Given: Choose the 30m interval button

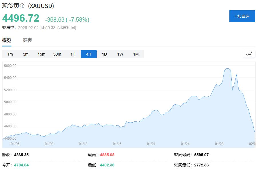Looking at the screenshot, I should tap(57, 54).
